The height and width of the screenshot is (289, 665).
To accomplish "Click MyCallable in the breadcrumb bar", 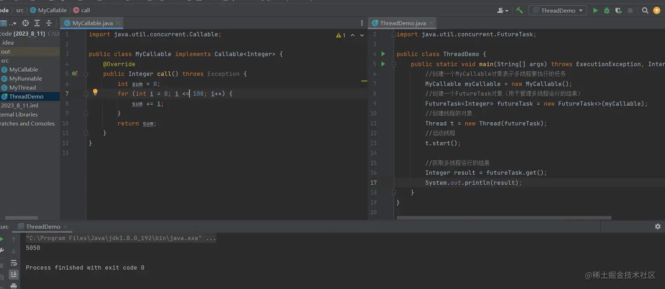I will click(48, 10).
